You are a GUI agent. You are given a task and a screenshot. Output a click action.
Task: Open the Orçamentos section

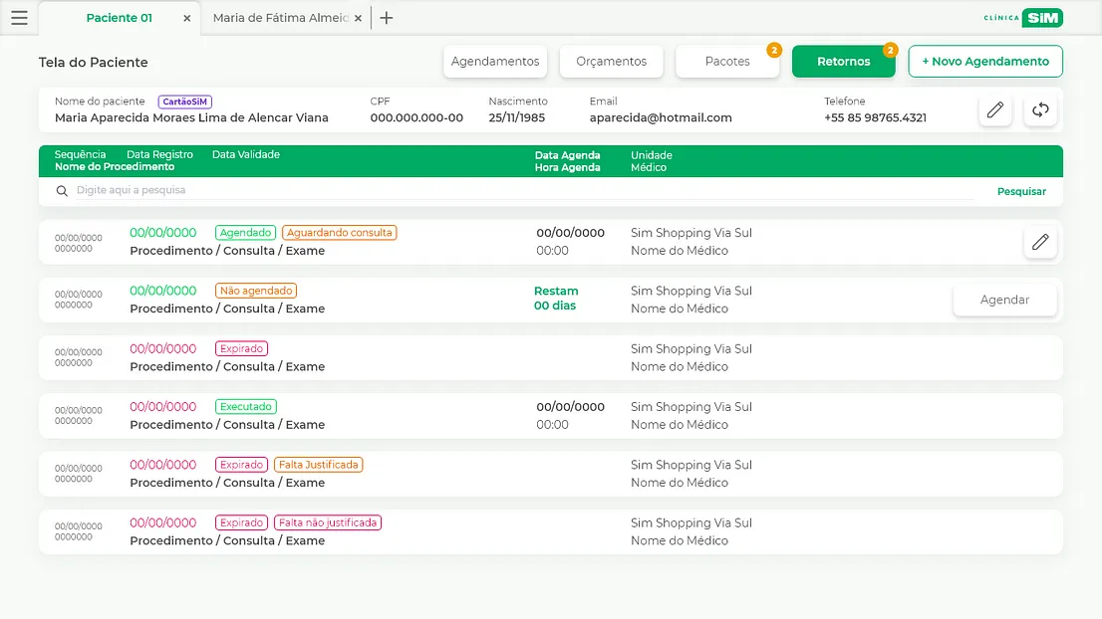(612, 62)
